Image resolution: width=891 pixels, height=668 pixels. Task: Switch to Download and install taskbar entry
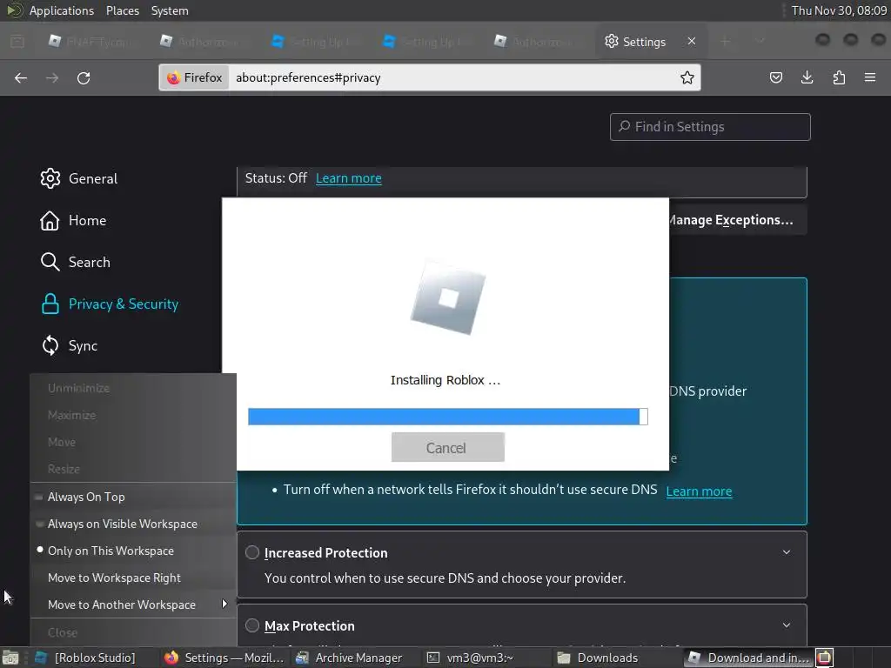point(749,658)
